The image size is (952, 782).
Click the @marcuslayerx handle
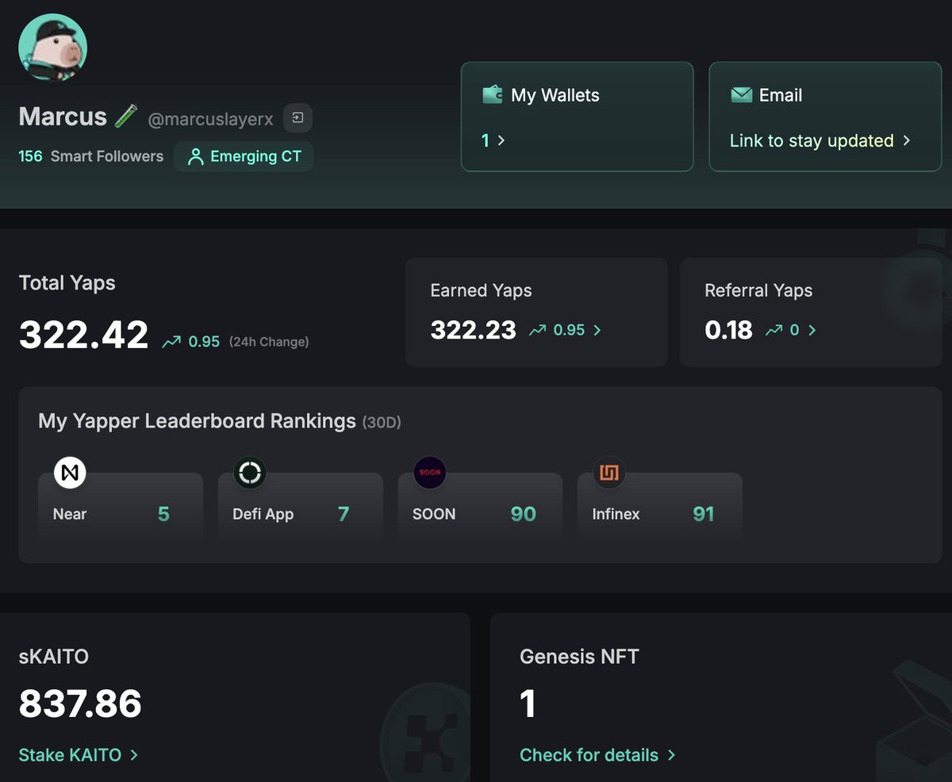[x=211, y=120]
